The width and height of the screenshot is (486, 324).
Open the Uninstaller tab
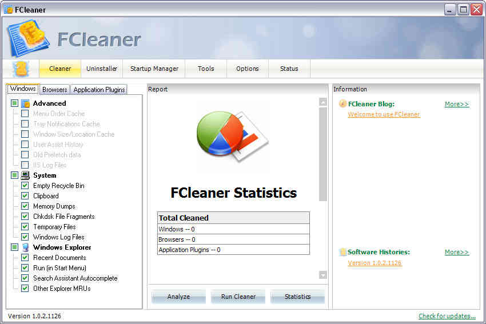102,69
